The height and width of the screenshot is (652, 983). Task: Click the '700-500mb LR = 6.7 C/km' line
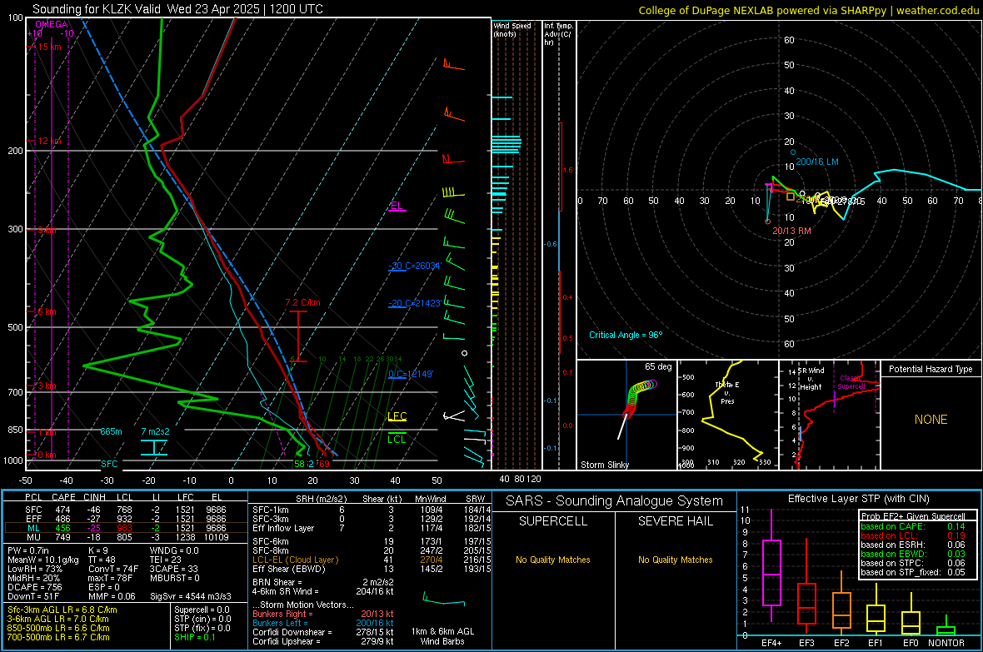58,638
